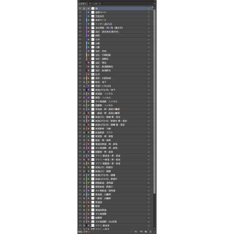
Task: Click target circle of 鉄道調査：ククリ layer
Action: (149, 132)
